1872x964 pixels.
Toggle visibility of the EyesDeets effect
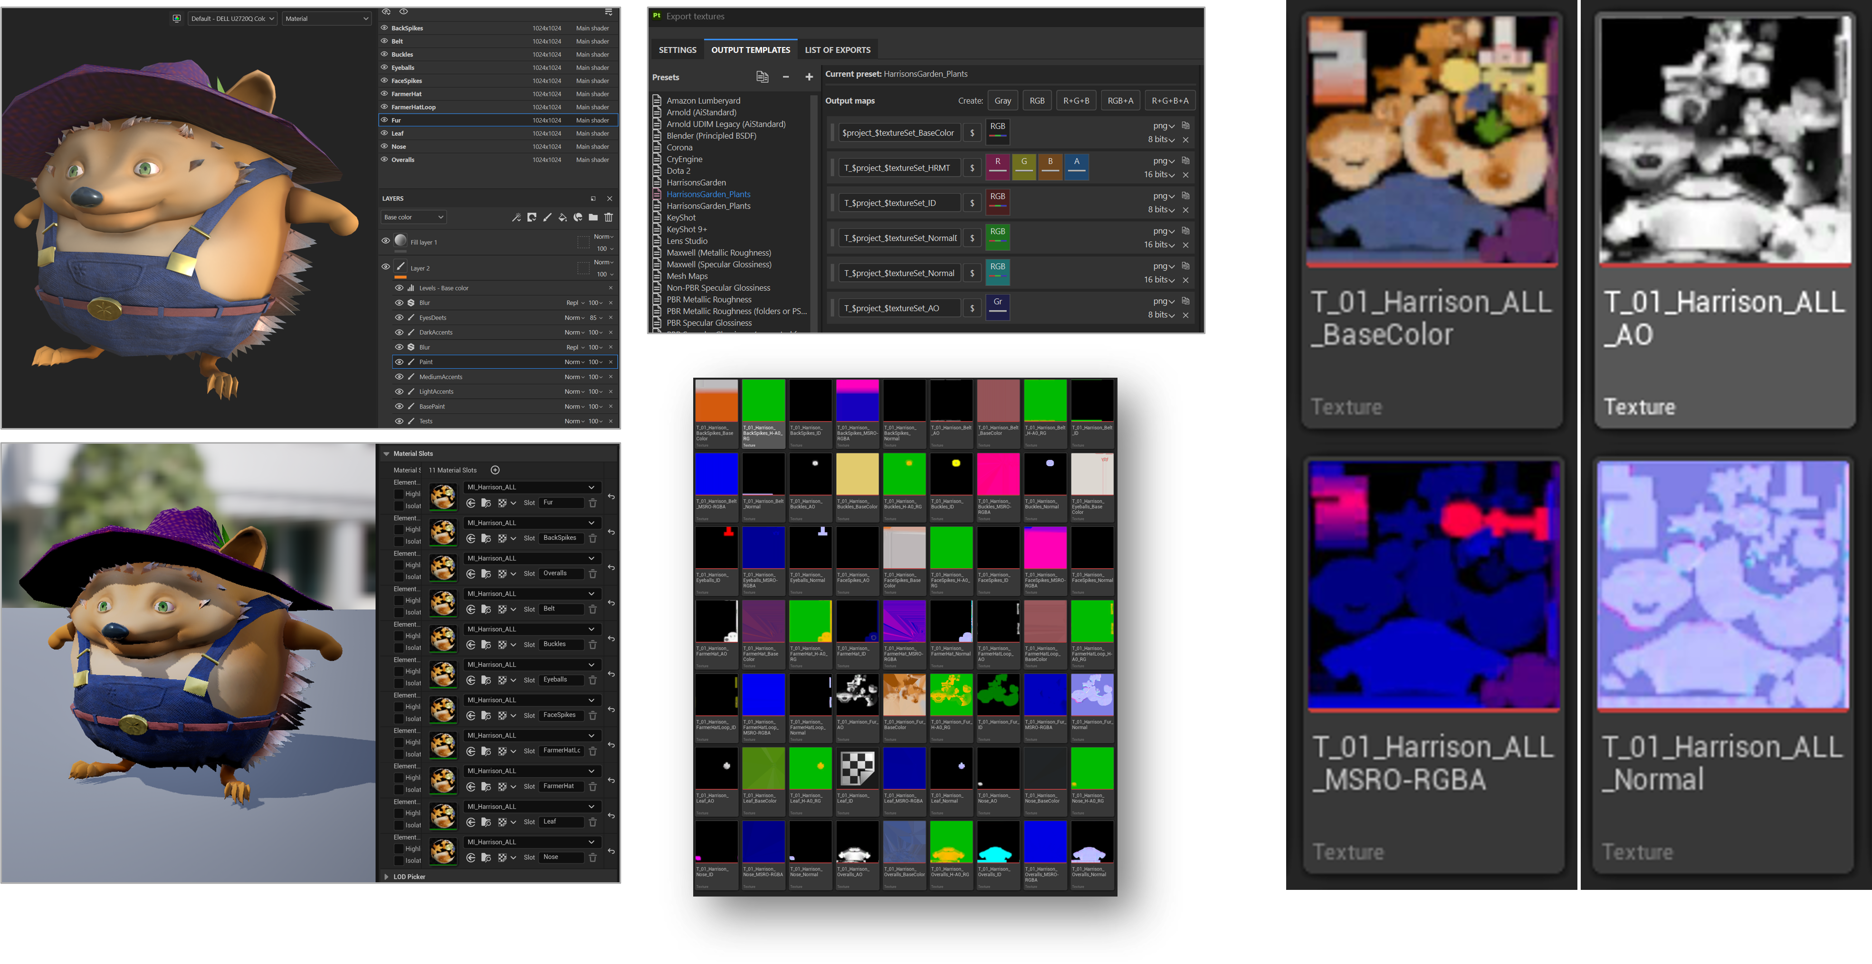coord(399,317)
